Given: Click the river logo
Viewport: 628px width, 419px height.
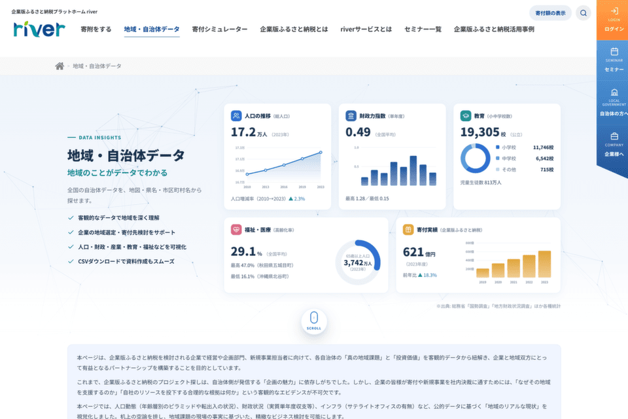Looking at the screenshot, I should tap(39, 29).
